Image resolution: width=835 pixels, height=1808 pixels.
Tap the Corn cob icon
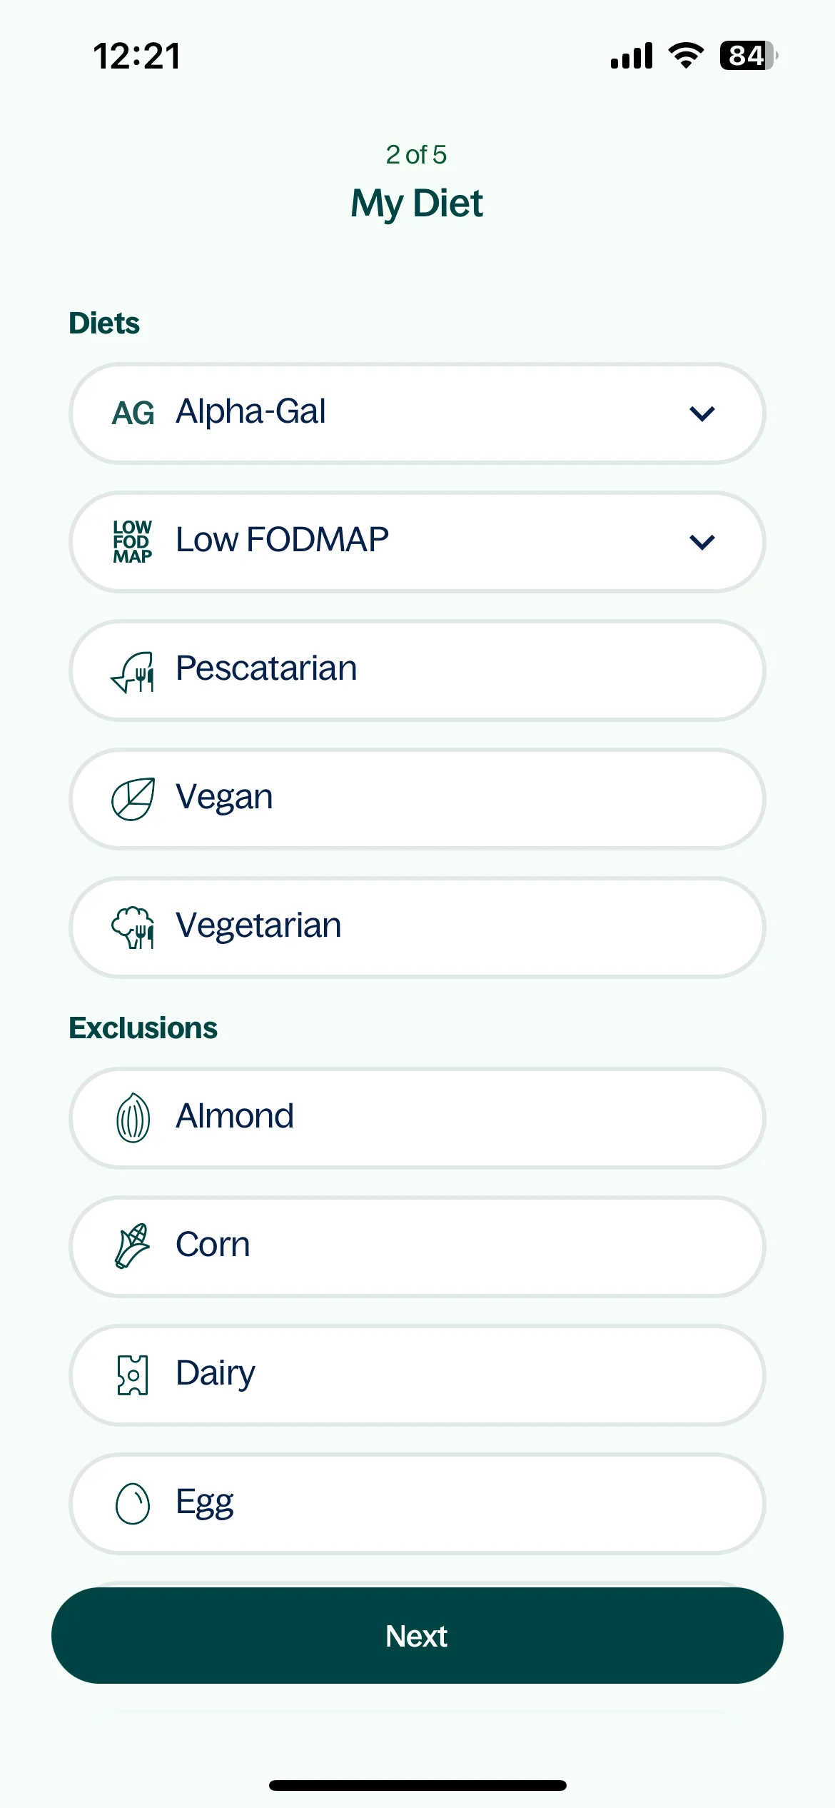(x=133, y=1246)
